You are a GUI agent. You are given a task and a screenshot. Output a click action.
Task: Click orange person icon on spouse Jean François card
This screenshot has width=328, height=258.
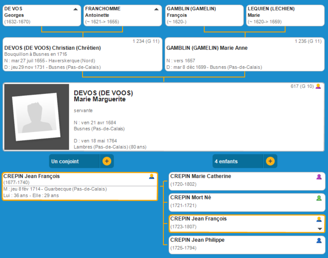(151, 177)
